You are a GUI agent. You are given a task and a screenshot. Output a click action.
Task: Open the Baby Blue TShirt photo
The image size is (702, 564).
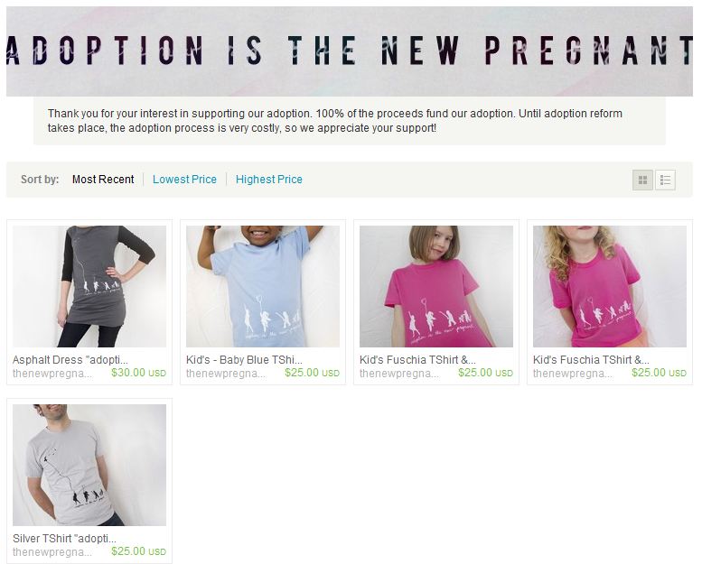pos(263,286)
